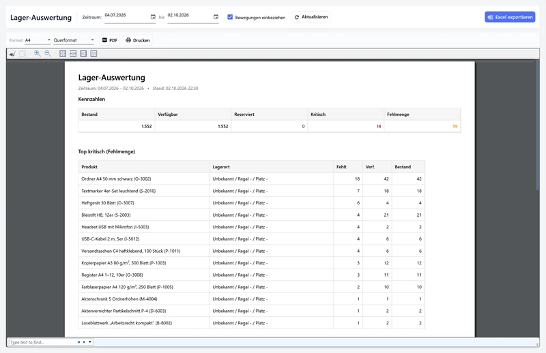Click the Produkt column header
The width and height of the screenshot is (546, 353).
144,167
